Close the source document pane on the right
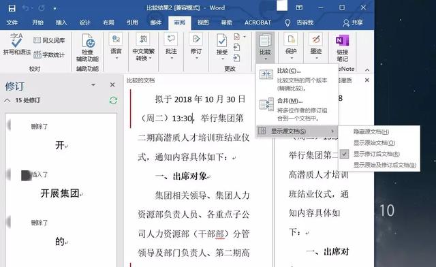Screen dimensions: 436x267 367,80
